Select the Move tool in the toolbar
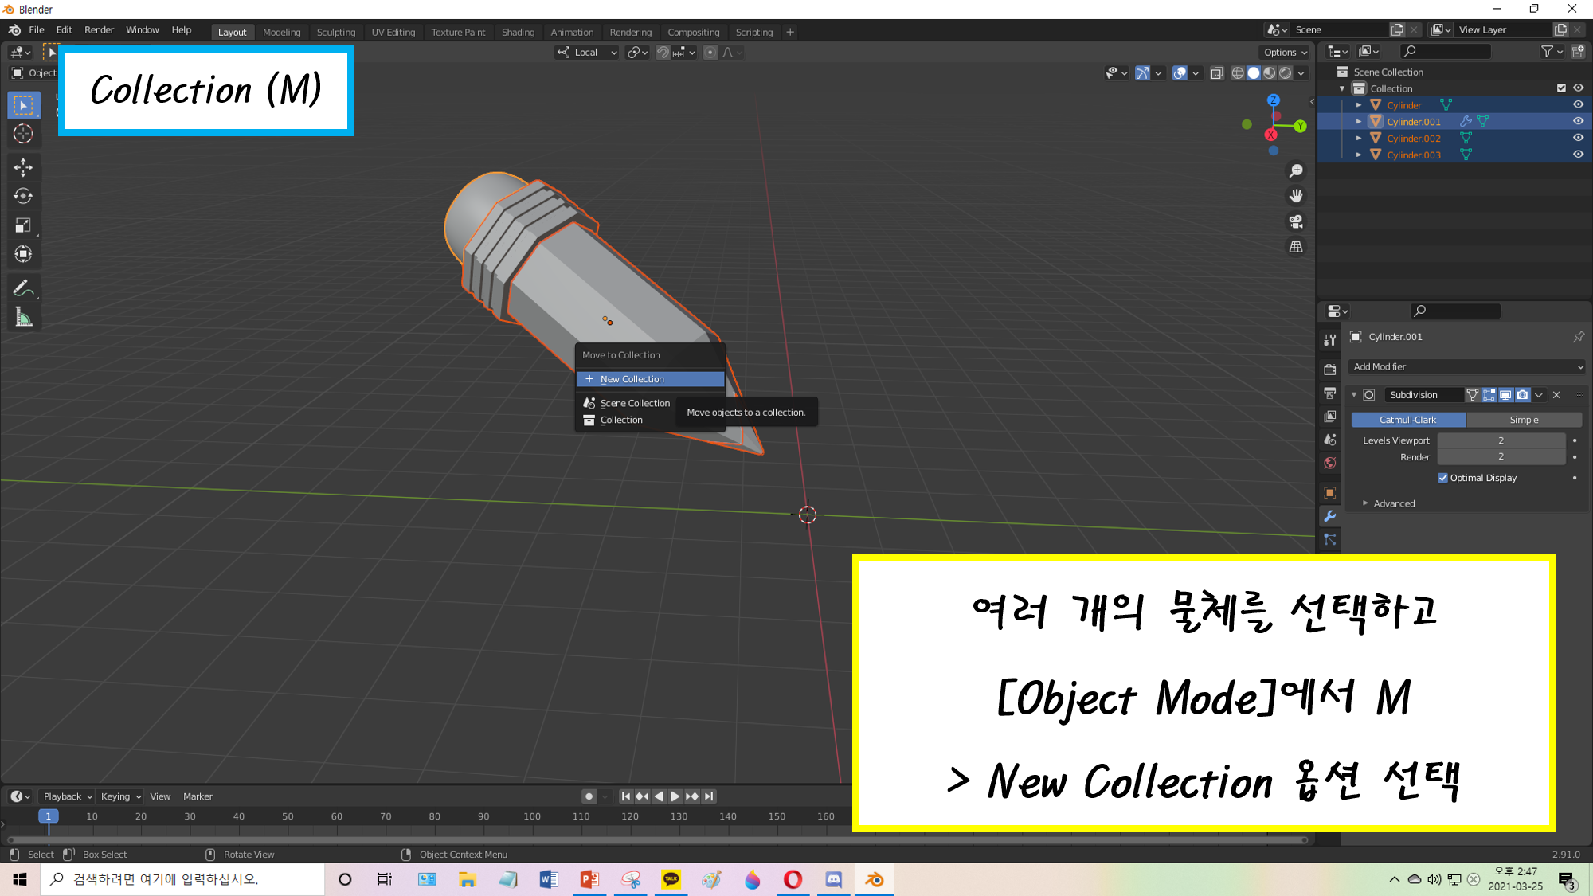The width and height of the screenshot is (1593, 896). pos(23,166)
